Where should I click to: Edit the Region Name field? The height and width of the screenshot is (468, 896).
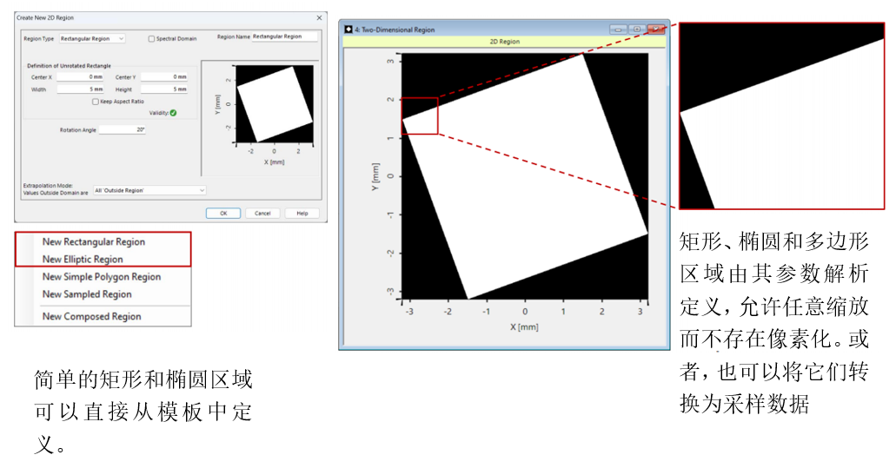pos(284,36)
